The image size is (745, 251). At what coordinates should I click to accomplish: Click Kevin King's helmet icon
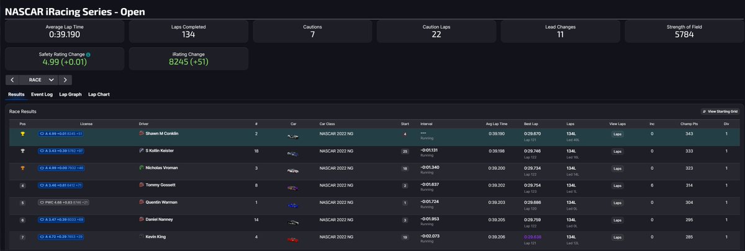142,237
